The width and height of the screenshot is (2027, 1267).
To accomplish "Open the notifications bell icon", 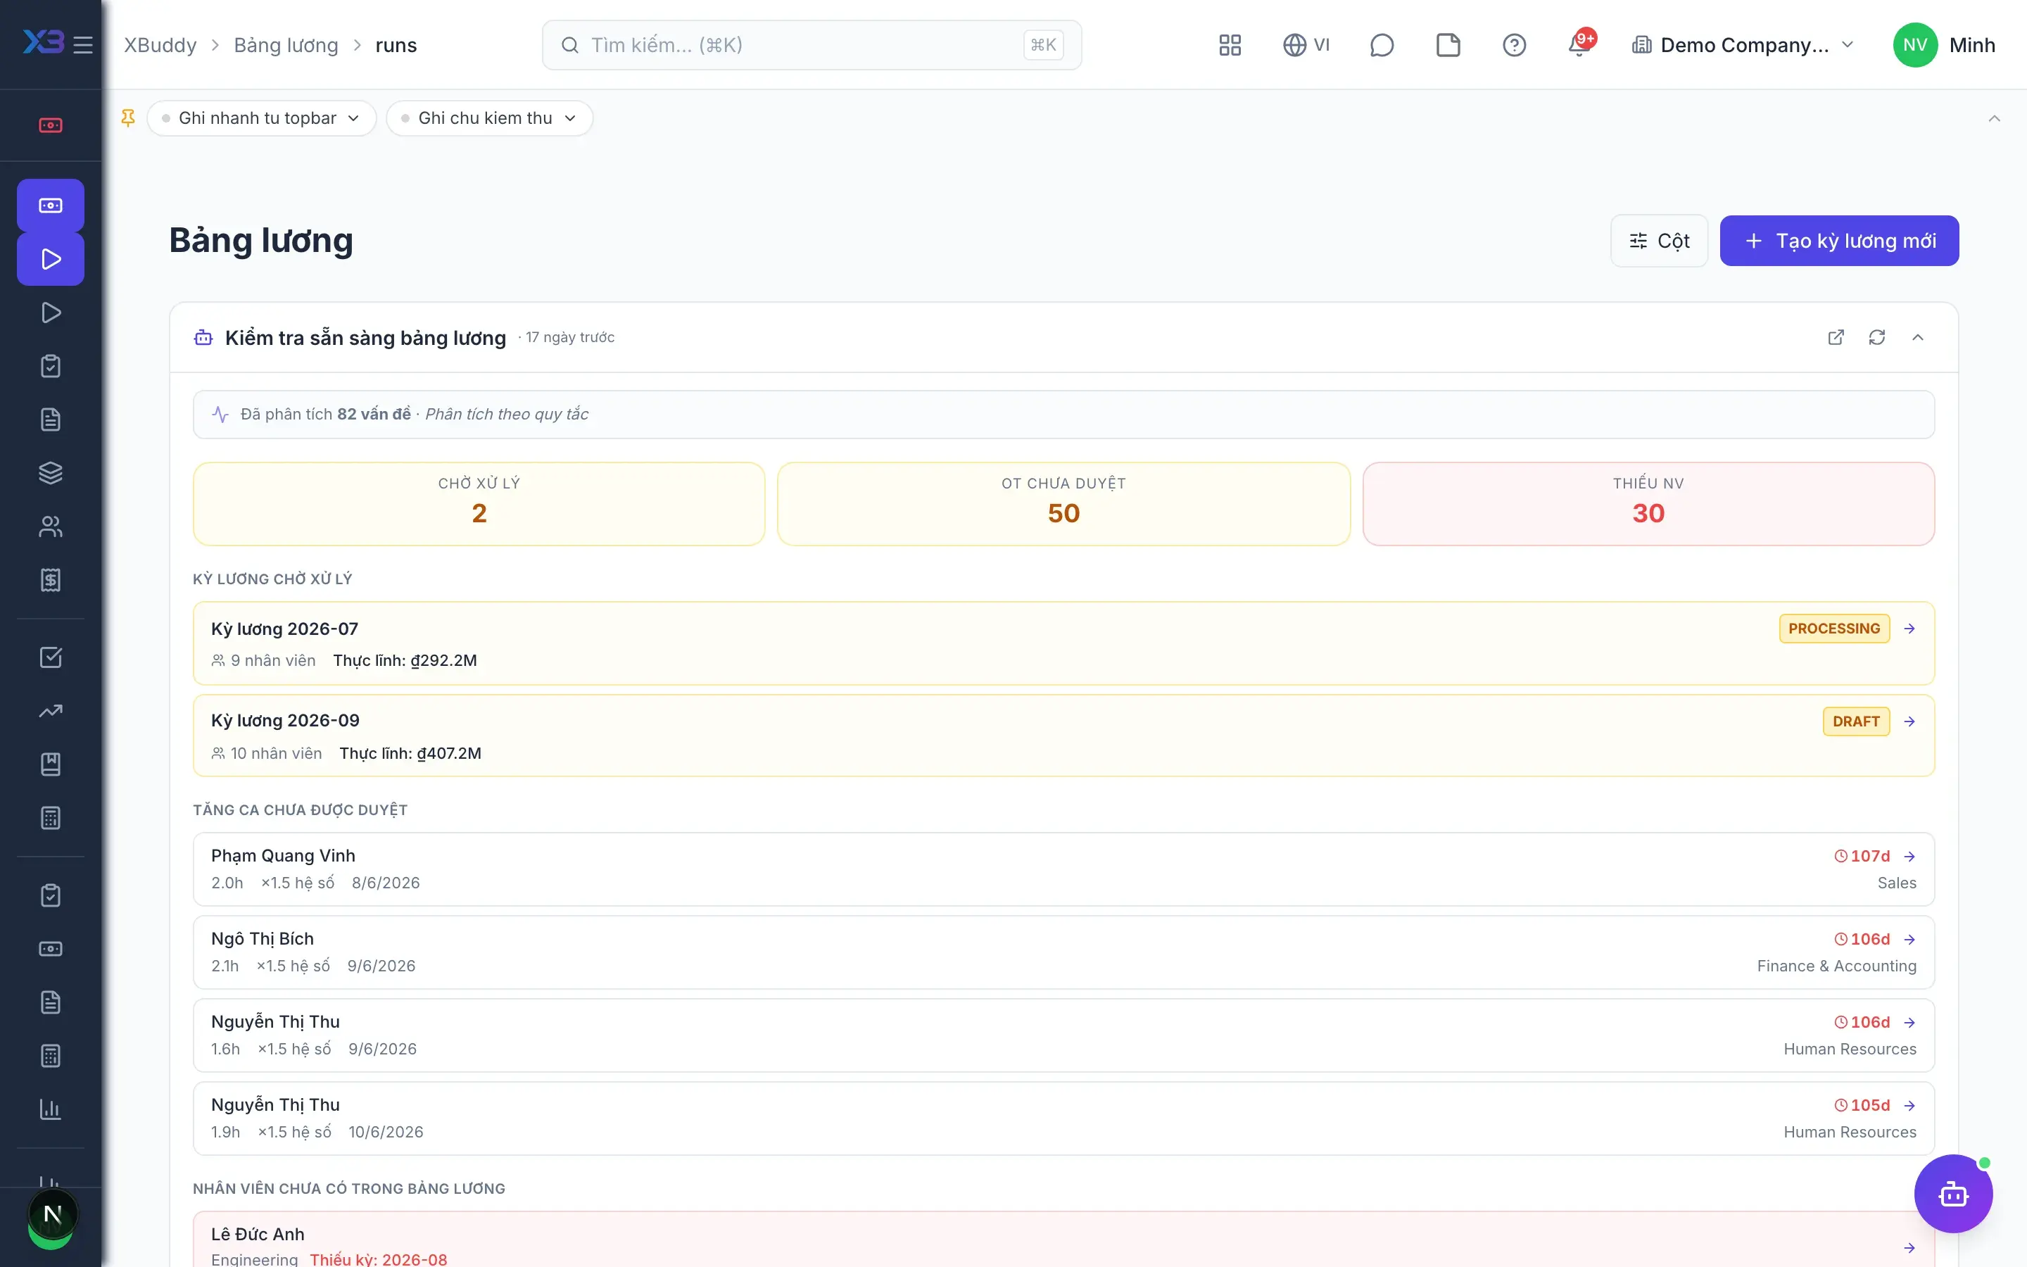I will [1579, 44].
